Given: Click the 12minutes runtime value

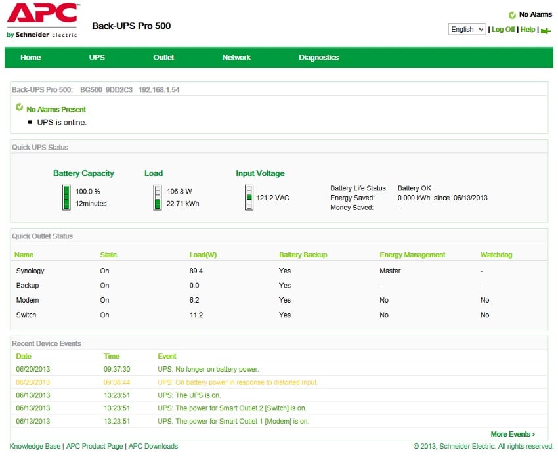Looking at the screenshot, I should click(x=91, y=204).
